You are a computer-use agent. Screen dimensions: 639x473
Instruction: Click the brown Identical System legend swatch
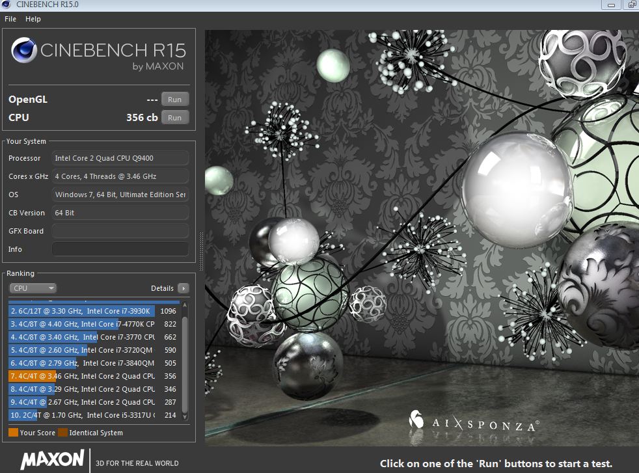point(62,433)
